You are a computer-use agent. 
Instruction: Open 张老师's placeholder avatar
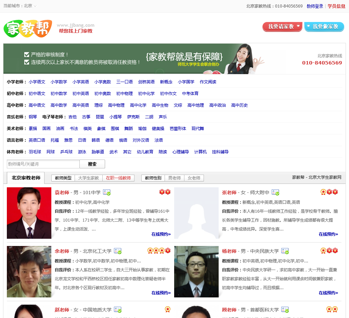tap(196, 213)
